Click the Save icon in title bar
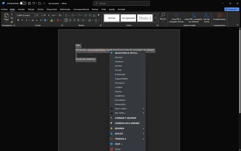This screenshot has width=241, height=151. [x=29, y=3]
